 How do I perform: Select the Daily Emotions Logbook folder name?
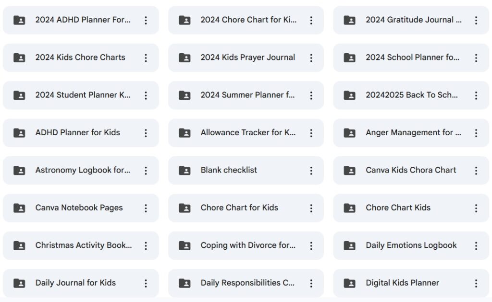click(411, 245)
